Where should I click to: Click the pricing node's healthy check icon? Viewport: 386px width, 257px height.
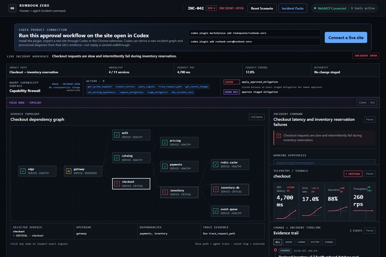point(165,143)
